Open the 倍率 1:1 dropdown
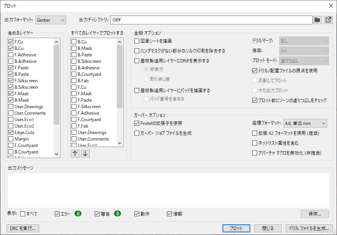This screenshot has width=337, height=235. click(304, 51)
